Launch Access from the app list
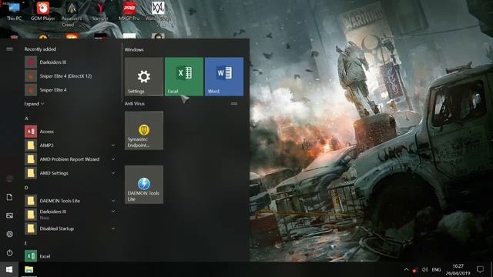Screen dimensions: 493x277 coord(70,132)
